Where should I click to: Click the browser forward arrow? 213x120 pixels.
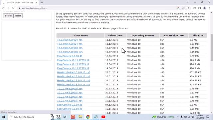click(x=8, y=8)
